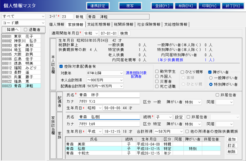The height and width of the screenshot is (161, 246).
Task: Exit with 終了[F3] button
Action: click(233, 6)
